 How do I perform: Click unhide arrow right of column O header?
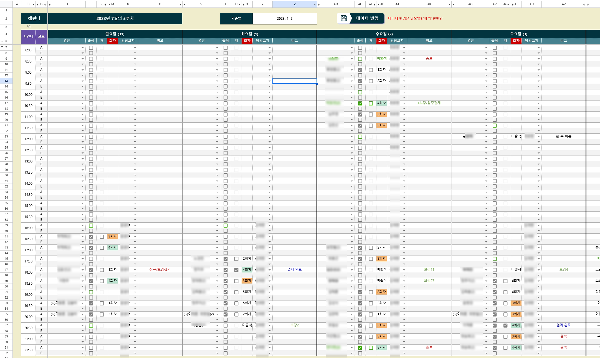[x=180, y=4]
